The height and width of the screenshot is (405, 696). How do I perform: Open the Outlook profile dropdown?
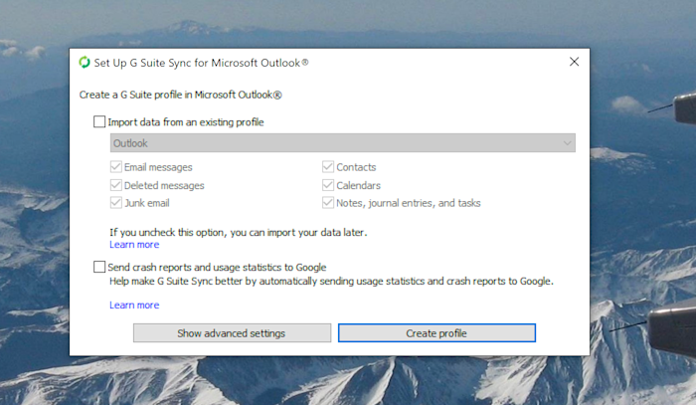point(343,143)
